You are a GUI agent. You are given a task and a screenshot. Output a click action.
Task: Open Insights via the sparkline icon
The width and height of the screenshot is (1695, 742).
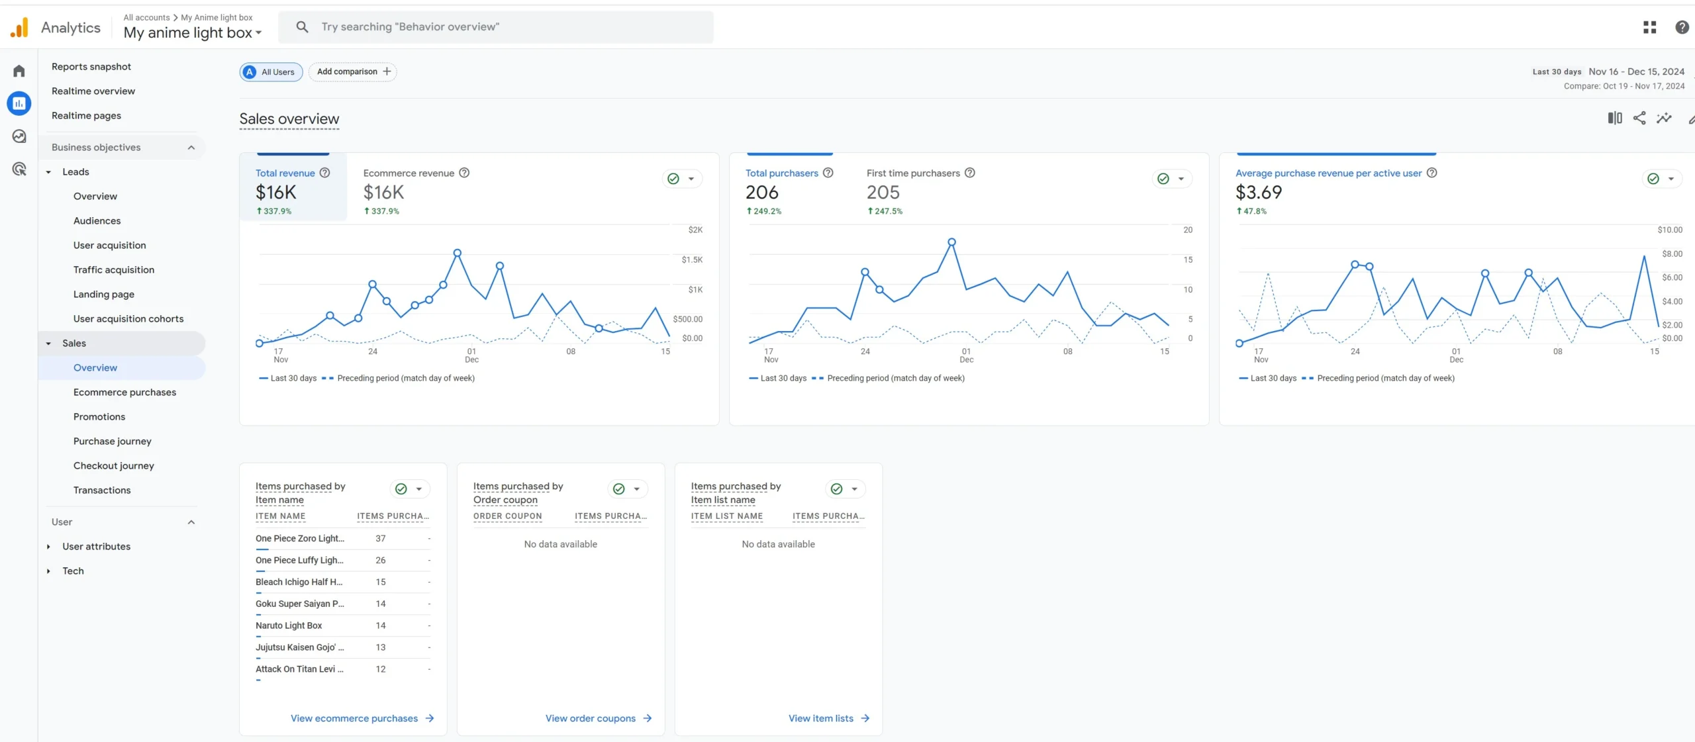click(1664, 117)
